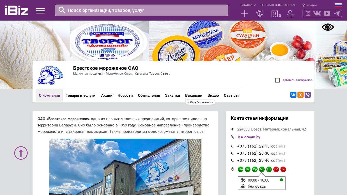Click phone number +375 (162) 20 46 xx
This screenshot has height=195, width=347.
(x=256, y=160)
